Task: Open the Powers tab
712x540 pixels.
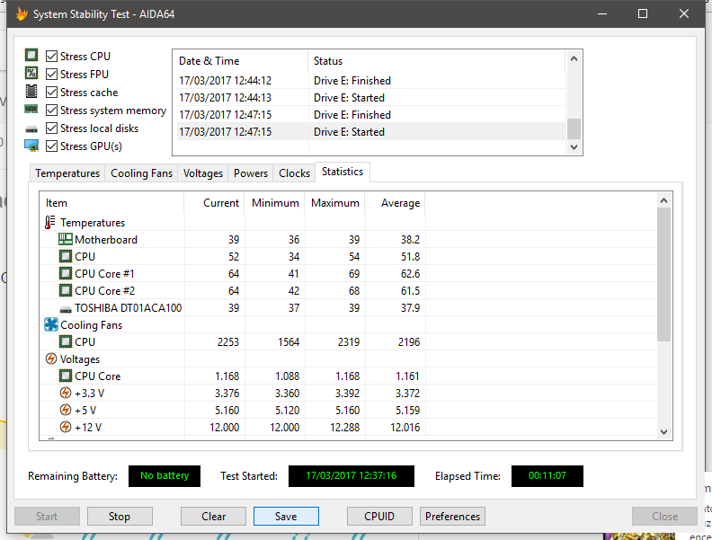Action: (251, 173)
